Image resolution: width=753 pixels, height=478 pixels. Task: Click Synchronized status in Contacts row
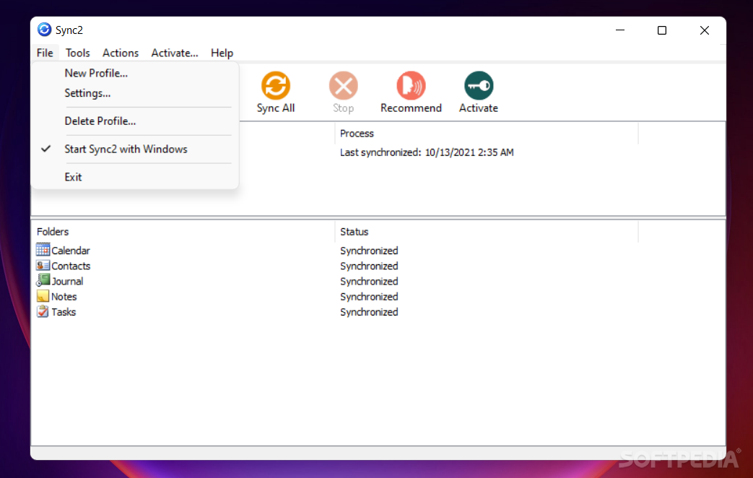coord(369,266)
